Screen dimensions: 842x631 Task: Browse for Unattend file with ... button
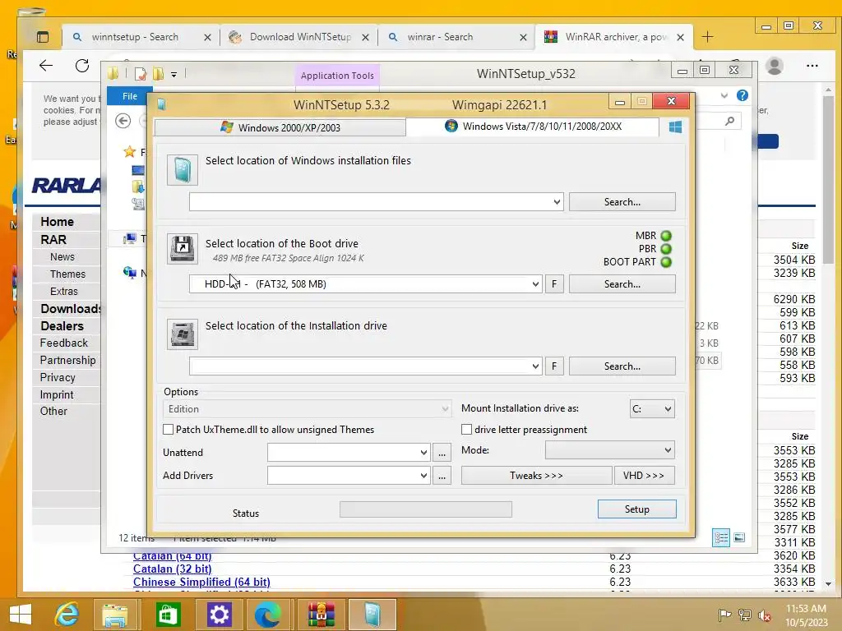tap(442, 453)
